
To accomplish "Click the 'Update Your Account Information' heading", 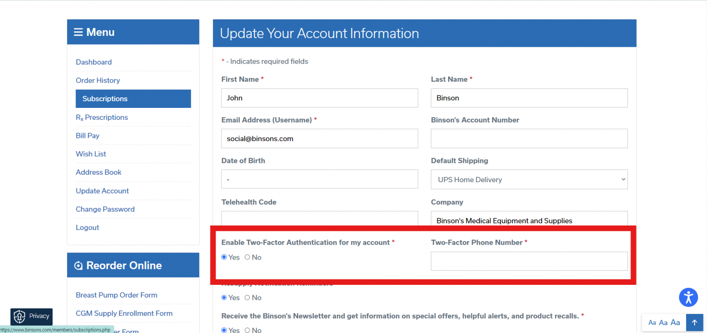I will tap(319, 33).
